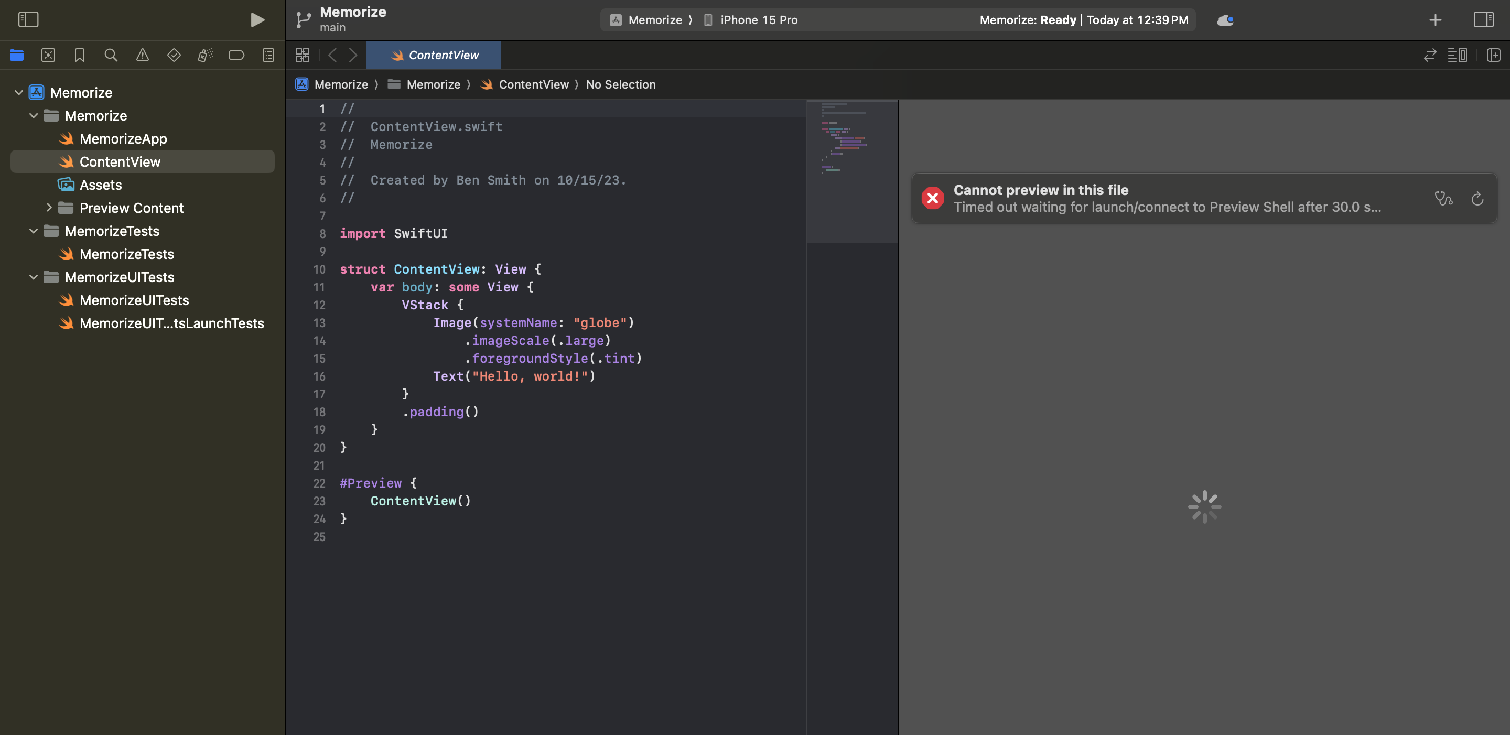Screen dimensions: 1510x735
Task: Open the breakpoint navigator icon
Action: [x=236, y=55]
